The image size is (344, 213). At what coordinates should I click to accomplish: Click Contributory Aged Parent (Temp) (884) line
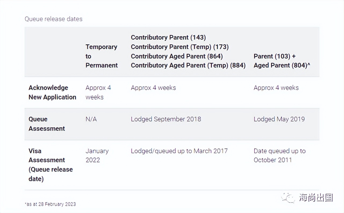click(x=188, y=65)
